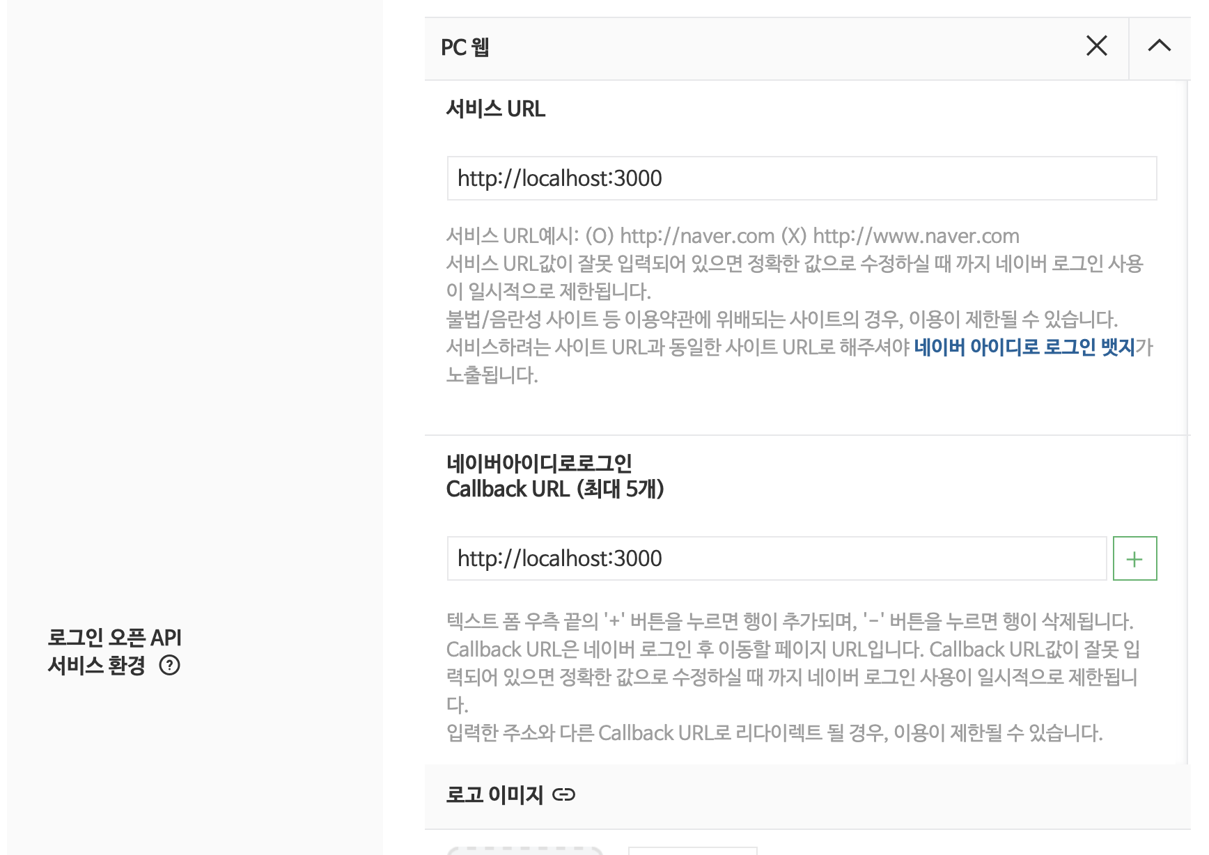Click the '+' 버튼 help text line
Image resolution: width=1209 pixels, height=855 pixels.
pos(790,621)
